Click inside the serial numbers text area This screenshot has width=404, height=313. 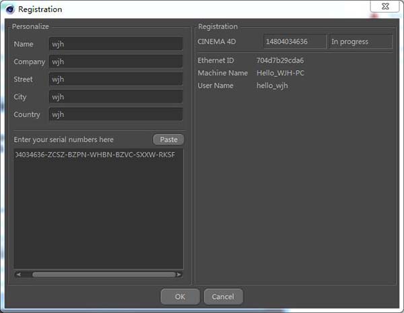pyautogui.click(x=98, y=208)
